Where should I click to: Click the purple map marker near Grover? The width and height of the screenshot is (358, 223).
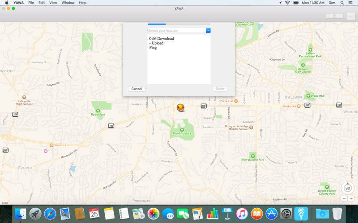coord(46,151)
